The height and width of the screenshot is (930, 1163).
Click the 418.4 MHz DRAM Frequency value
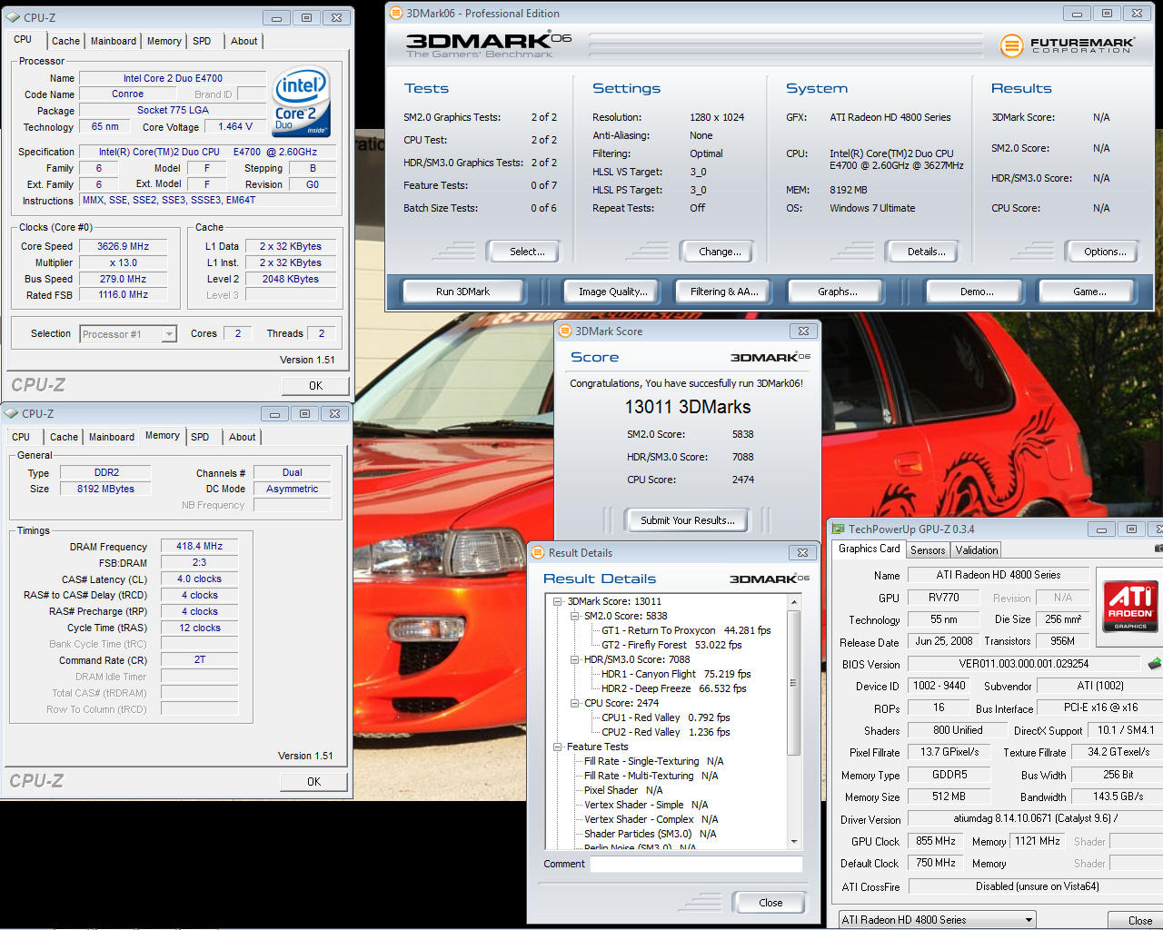point(199,546)
